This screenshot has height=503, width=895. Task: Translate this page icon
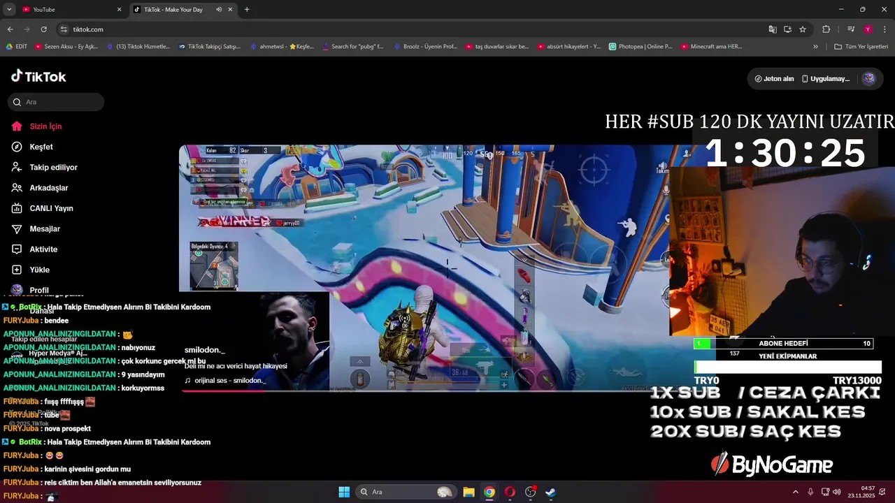pyautogui.click(x=773, y=29)
